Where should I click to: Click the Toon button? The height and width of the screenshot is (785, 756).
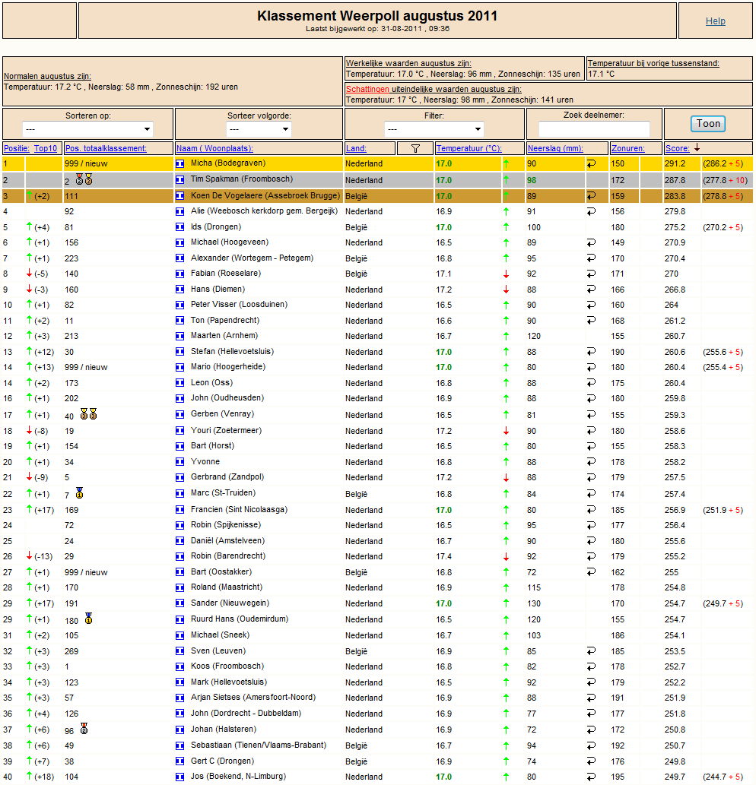(x=708, y=124)
